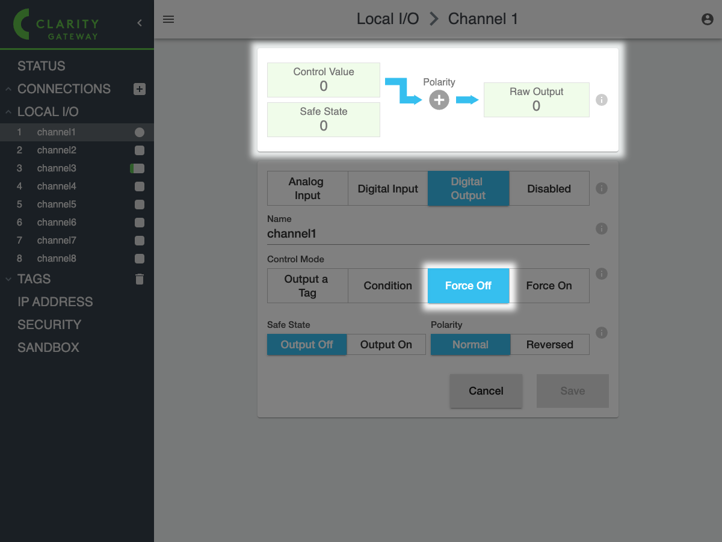Viewport: 722px width, 542px height.
Task: Open the Security menu item
Action: pos(49,325)
